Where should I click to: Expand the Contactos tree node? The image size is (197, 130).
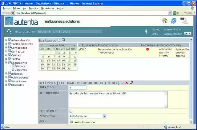click(6, 51)
